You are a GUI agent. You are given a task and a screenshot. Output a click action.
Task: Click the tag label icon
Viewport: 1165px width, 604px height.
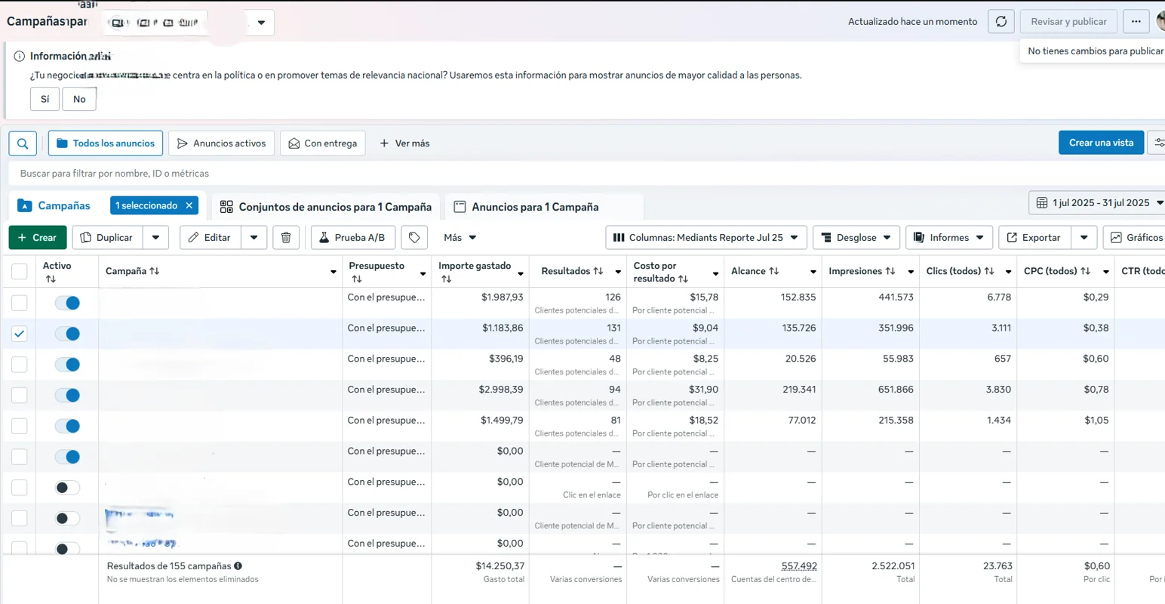(414, 238)
